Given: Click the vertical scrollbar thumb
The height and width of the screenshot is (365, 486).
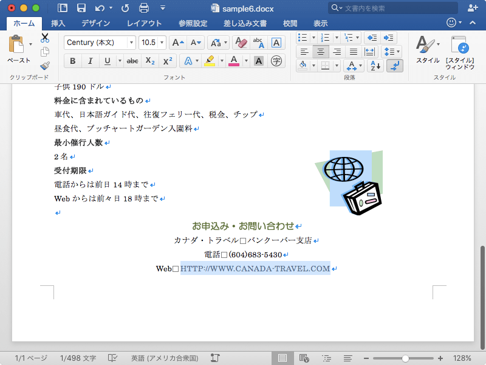Looking at the screenshot, I should (482, 296).
